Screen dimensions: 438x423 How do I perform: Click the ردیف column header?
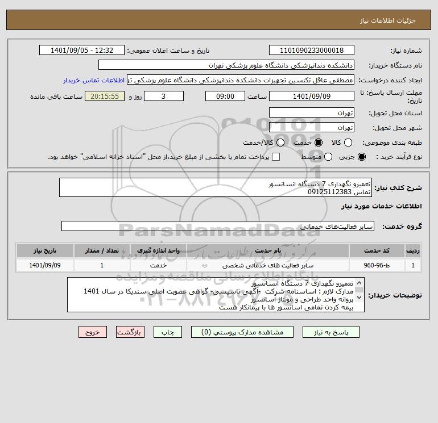coord(413,250)
